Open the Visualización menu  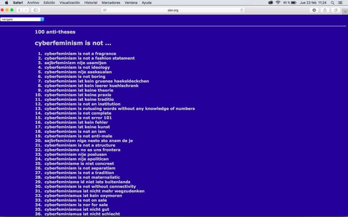pos(70,3)
